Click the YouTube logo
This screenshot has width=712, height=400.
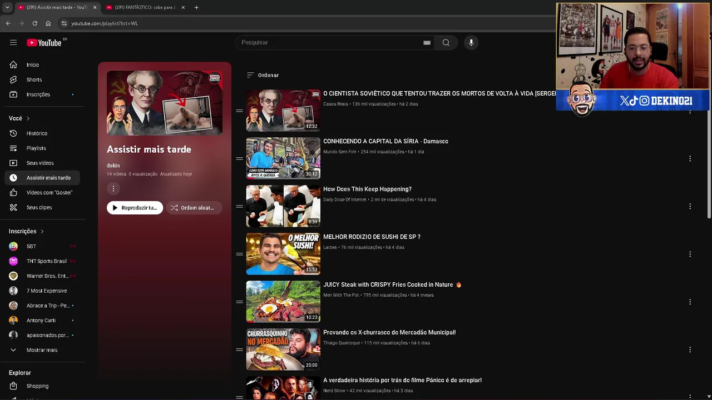pyautogui.click(x=44, y=43)
